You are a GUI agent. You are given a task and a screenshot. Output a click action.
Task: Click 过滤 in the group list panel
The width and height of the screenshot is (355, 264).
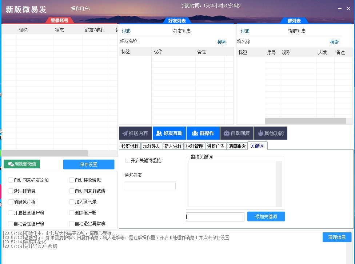click(245, 31)
